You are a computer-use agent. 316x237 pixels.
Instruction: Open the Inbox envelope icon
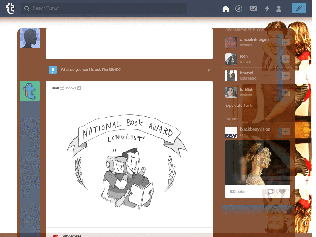253,9
